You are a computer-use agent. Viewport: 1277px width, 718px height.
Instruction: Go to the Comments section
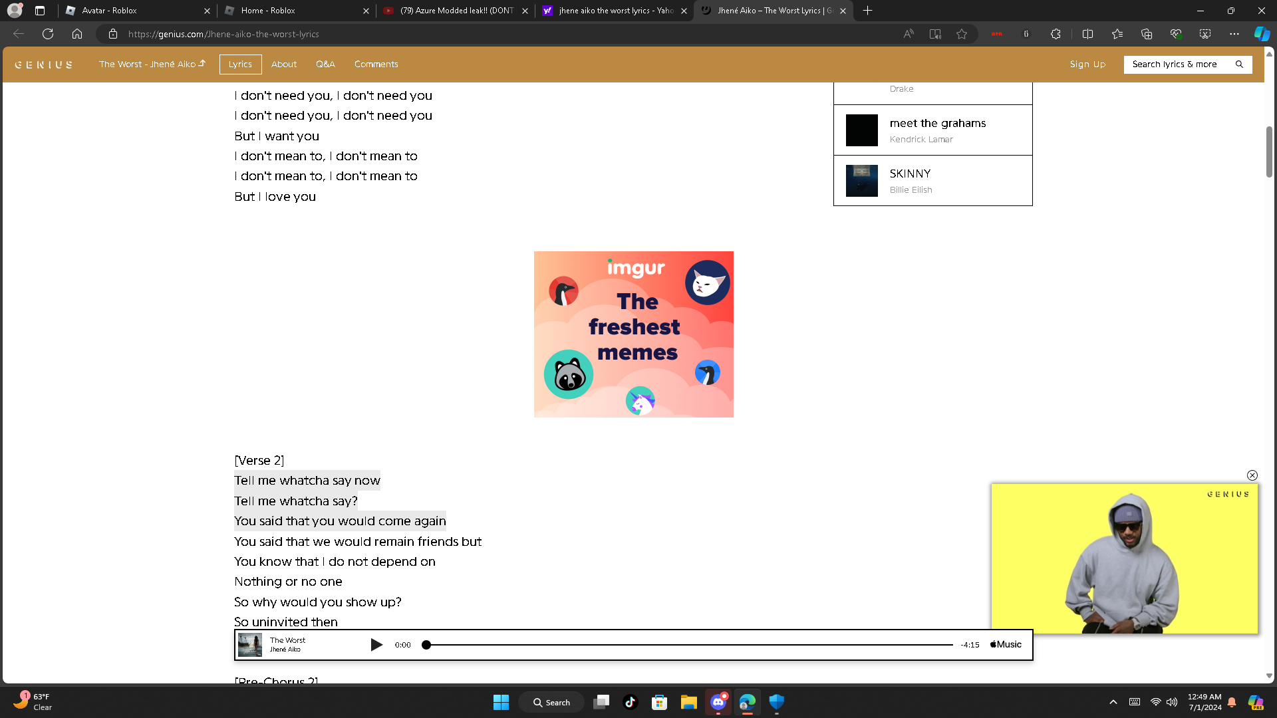click(376, 64)
